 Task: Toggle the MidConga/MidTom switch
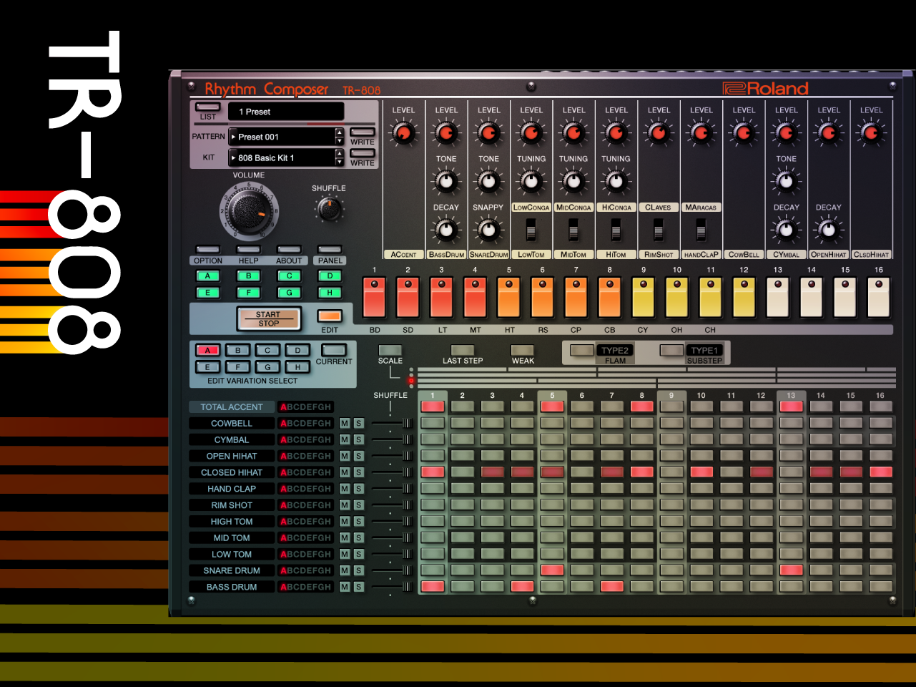click(573, 230)
